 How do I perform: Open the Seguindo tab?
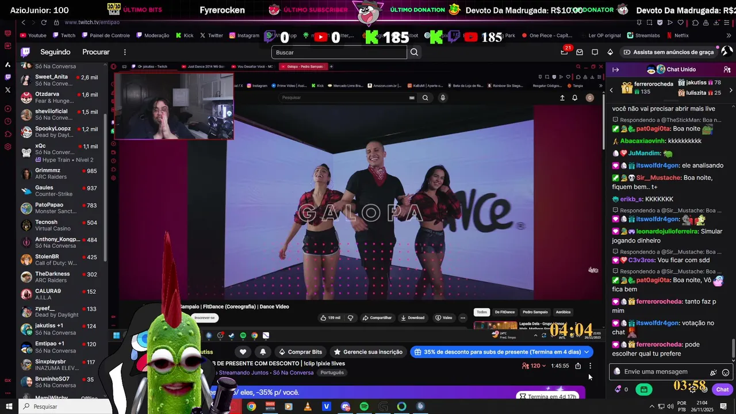click(x=55, y=52)
